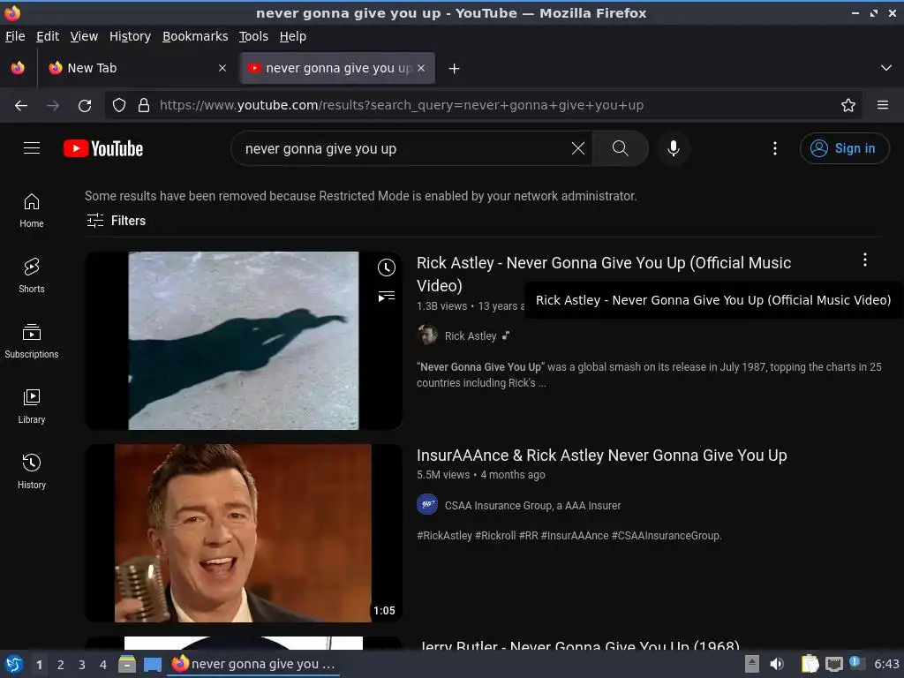Add Rick Astley video to queue
This screenshot has height=678, width=904.
[387, 297]
